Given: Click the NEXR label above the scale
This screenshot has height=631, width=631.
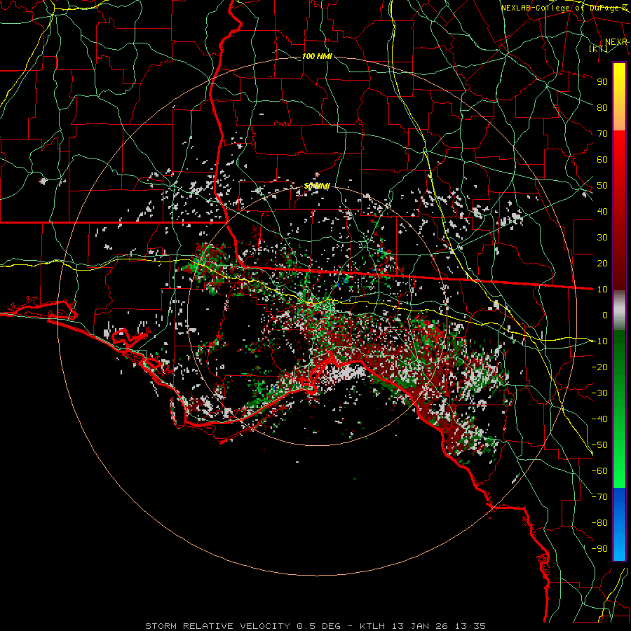Looking at the screenshot, I should click(x=616, y=42).
